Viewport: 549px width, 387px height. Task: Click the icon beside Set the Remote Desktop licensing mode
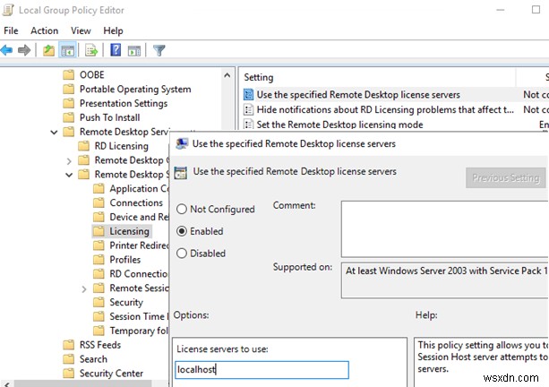click(248, 125)
